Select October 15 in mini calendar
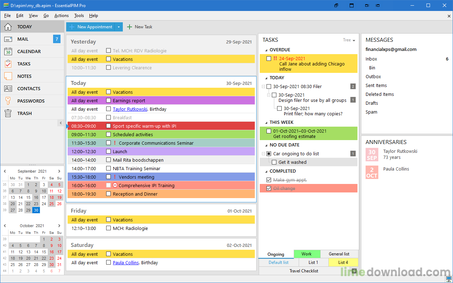 click(44, 252)
